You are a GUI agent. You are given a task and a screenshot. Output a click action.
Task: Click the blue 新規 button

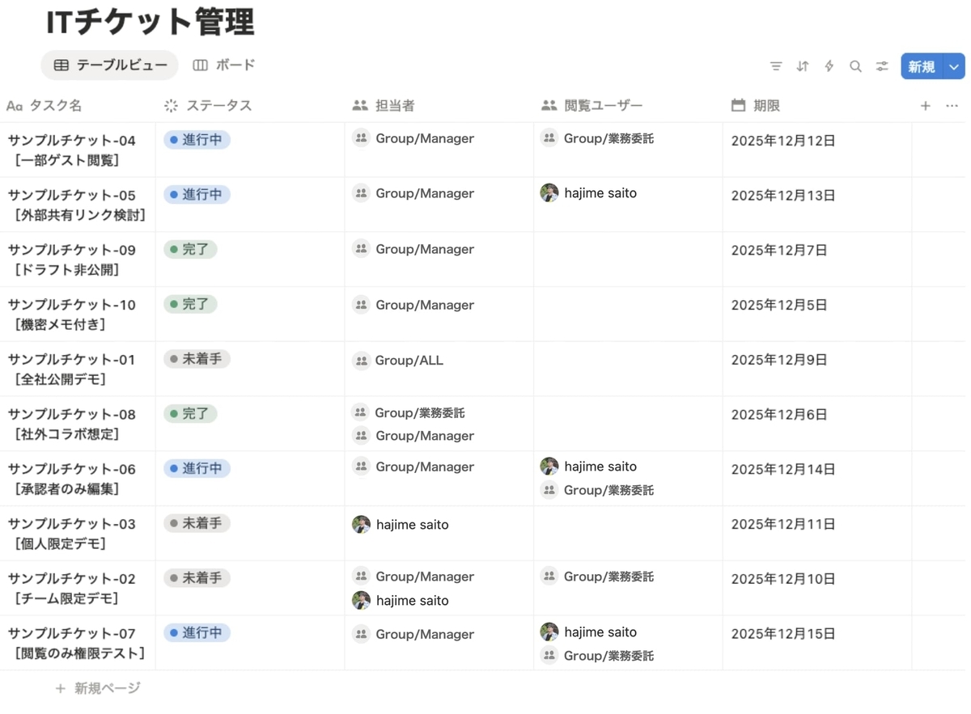coord(922,66)
